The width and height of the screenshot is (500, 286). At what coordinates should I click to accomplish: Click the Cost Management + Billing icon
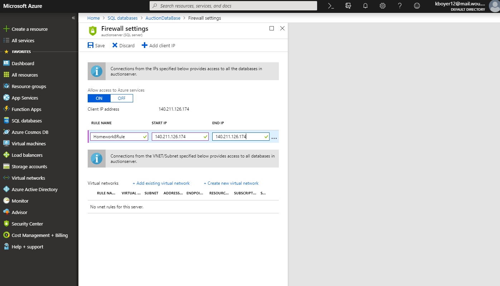pos(6,235)
